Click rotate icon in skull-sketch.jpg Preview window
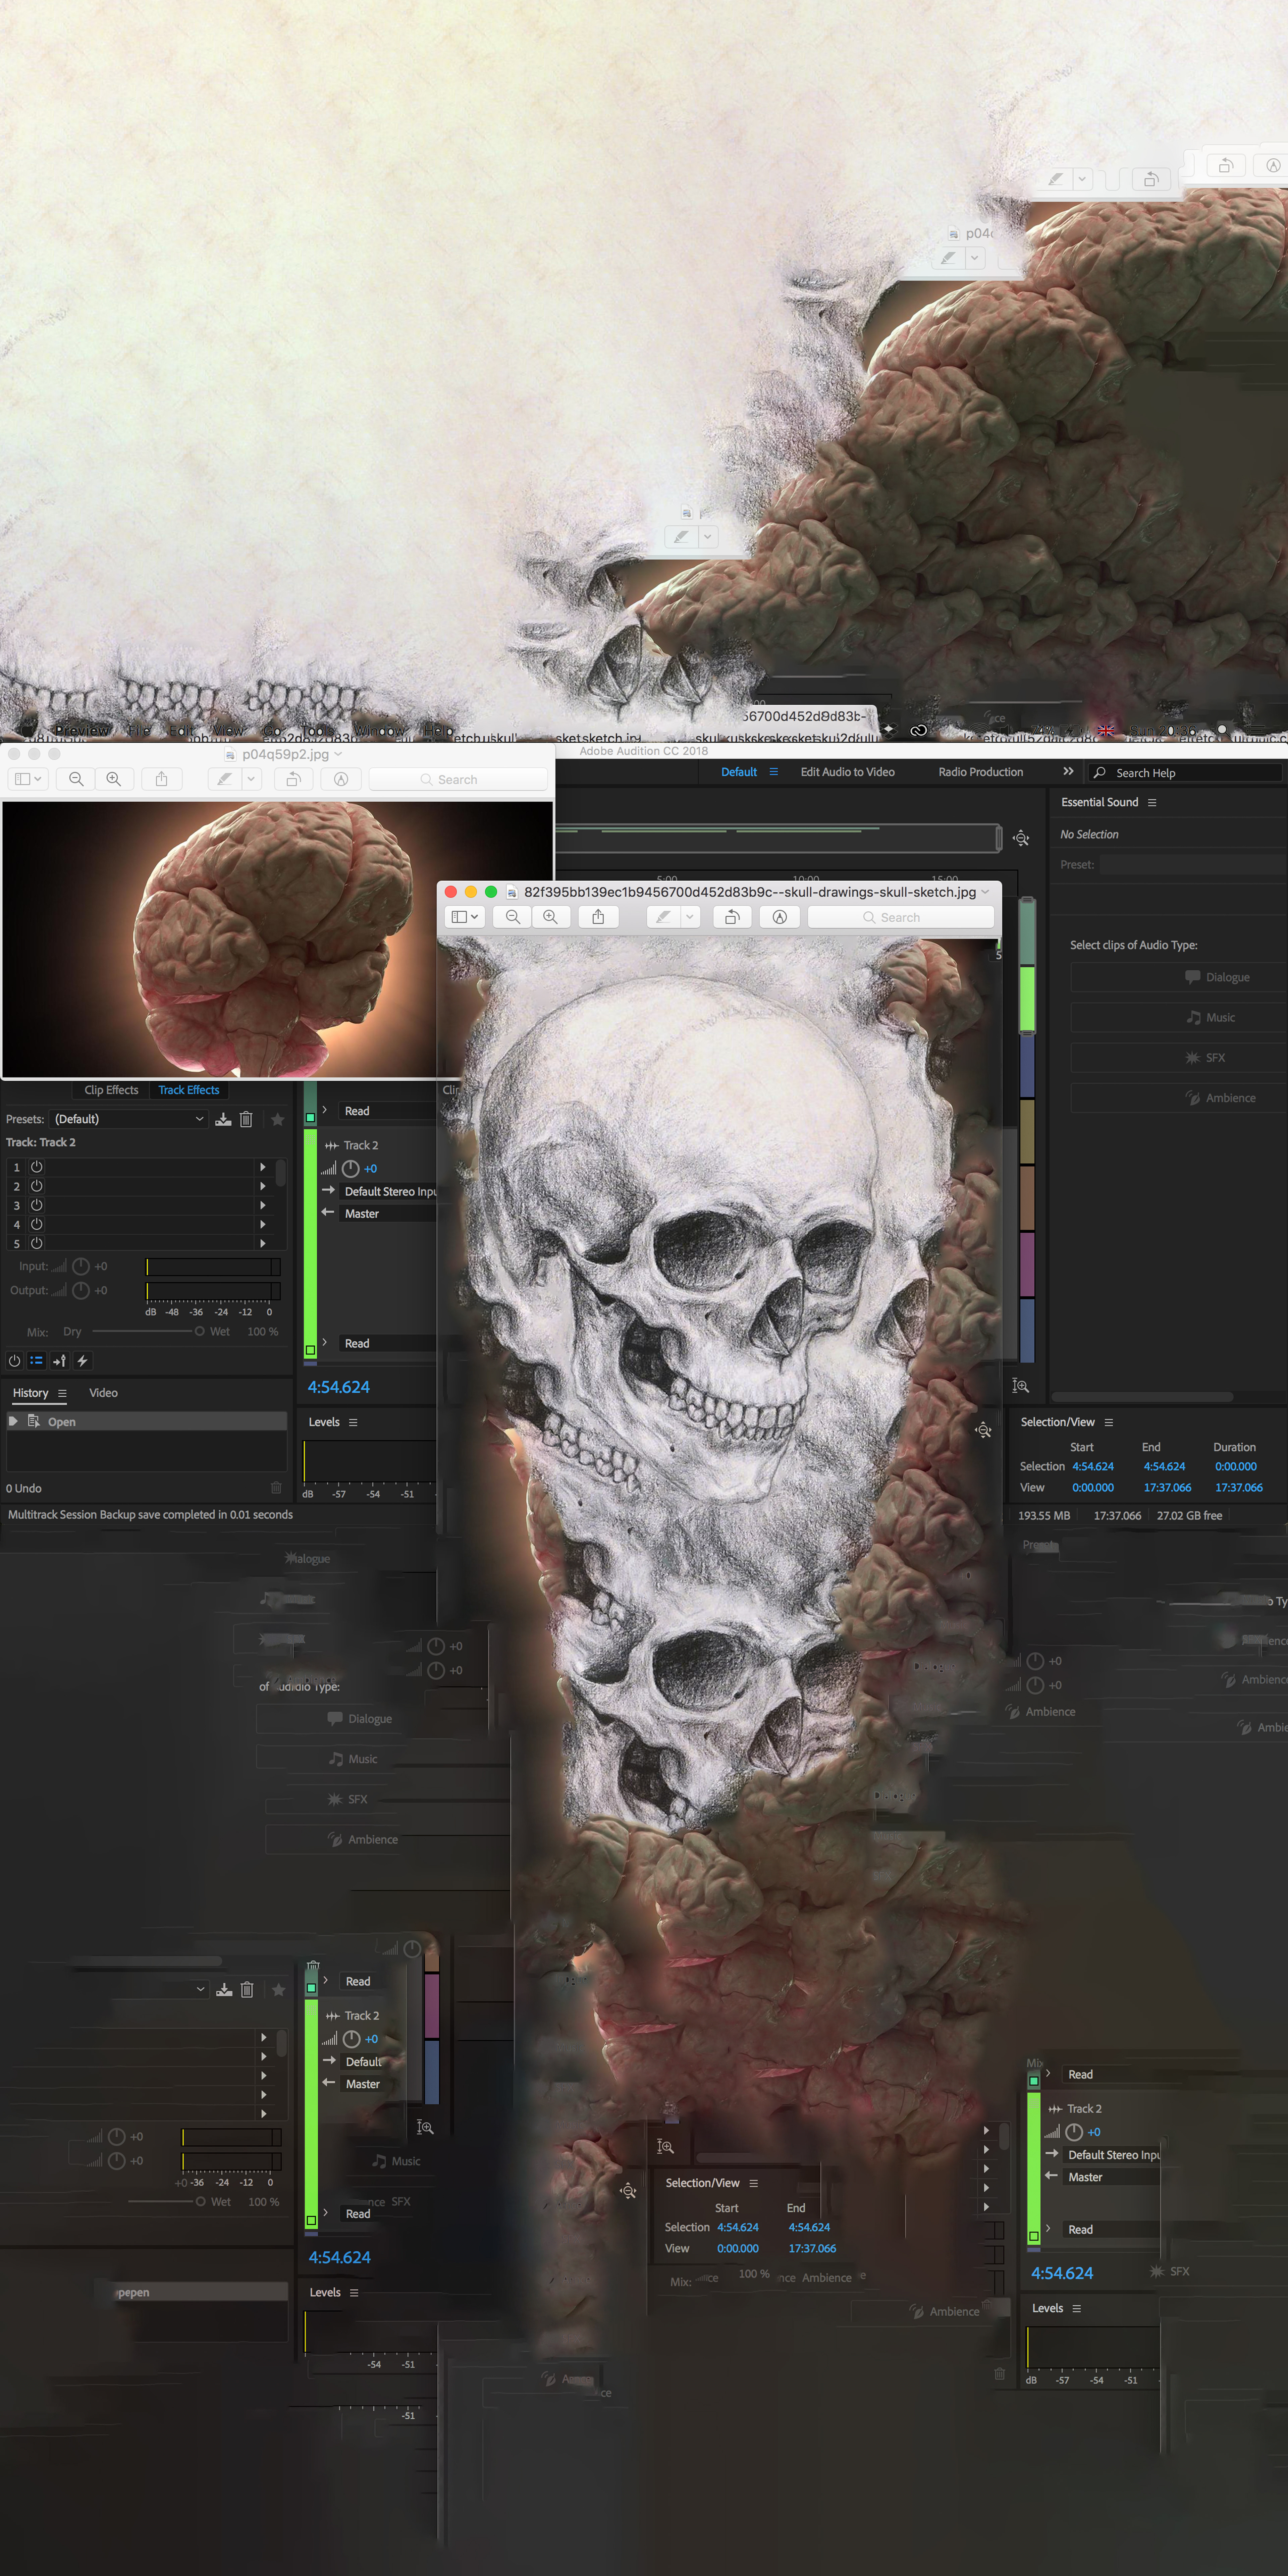Image resolution: width=1288 pixels, height=2576 pixels. click(x=732, y=917)
